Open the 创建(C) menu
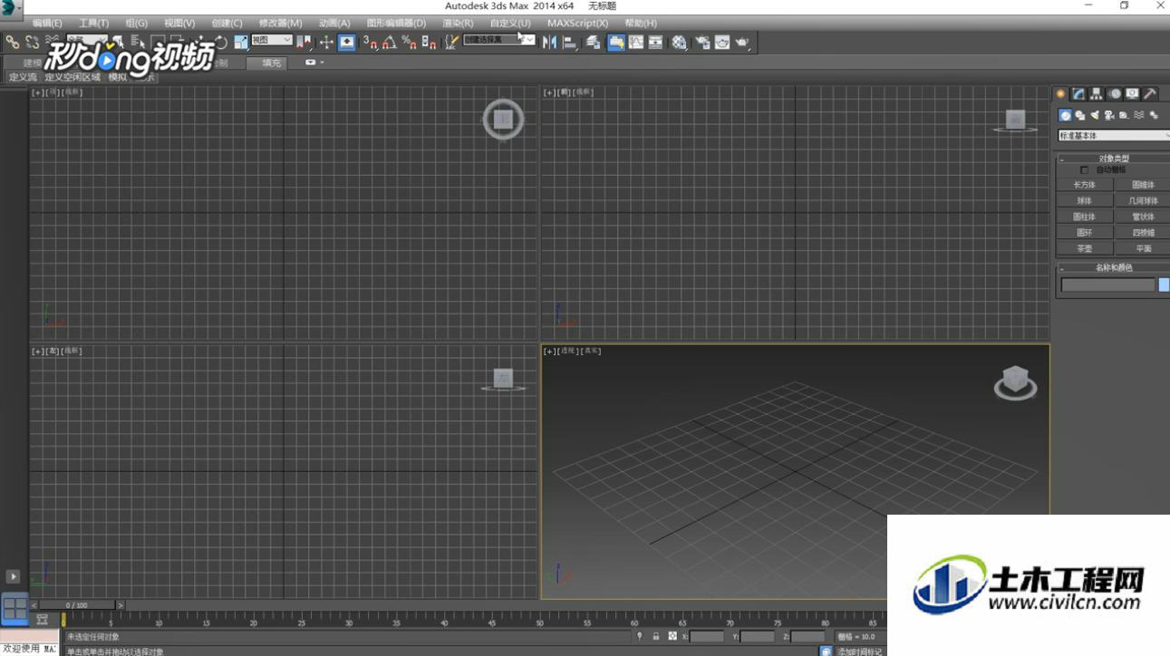Image resolution: width=1170 pixels, height=656 pixels. [x=227, y=23]
